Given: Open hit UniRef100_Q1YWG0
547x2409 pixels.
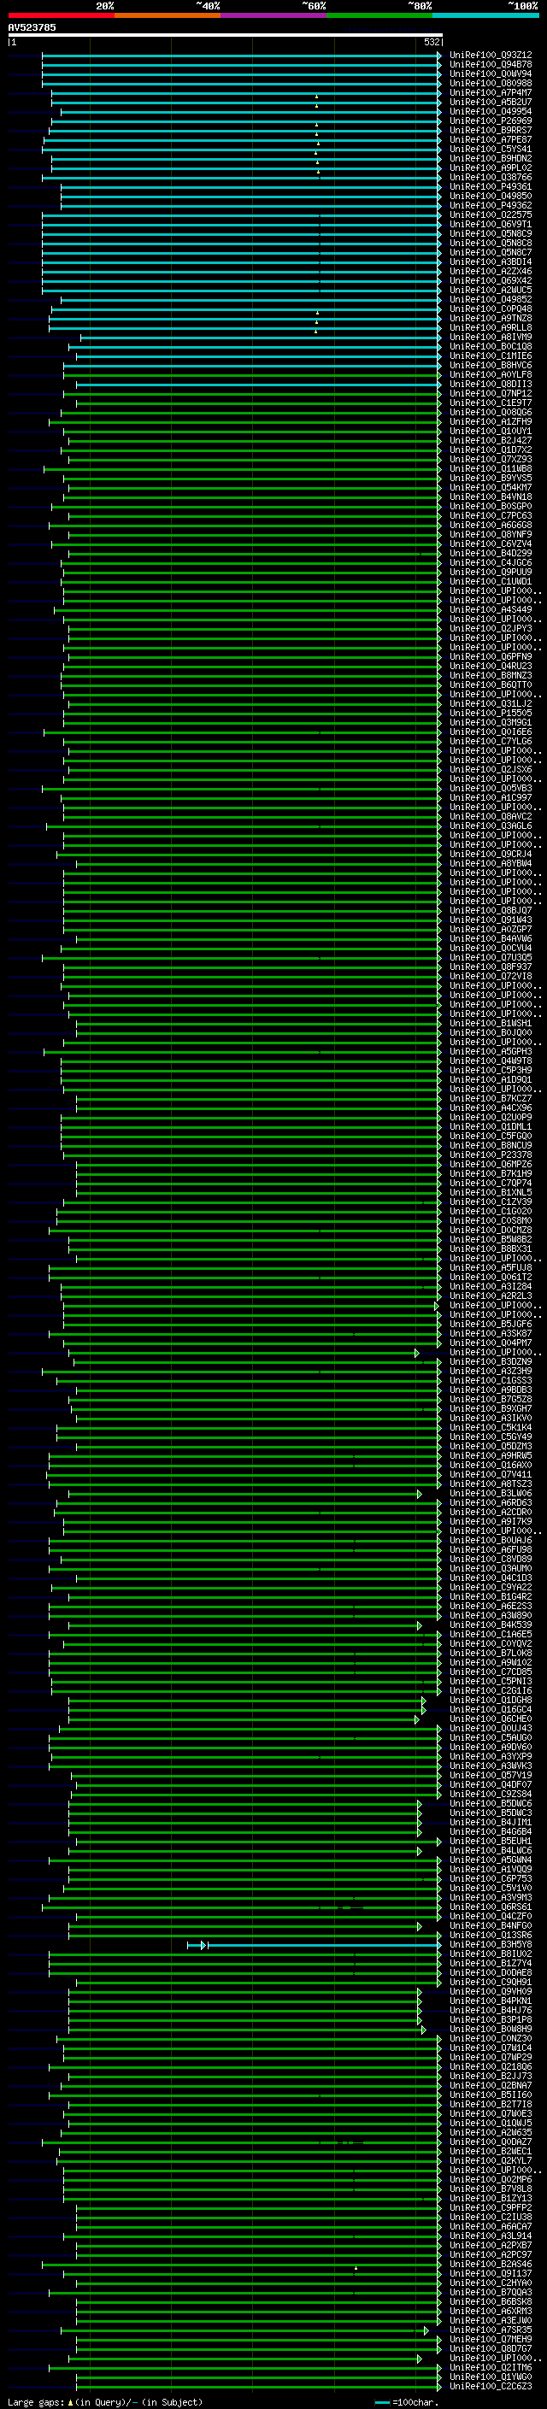Looking at the screenshot, I should coord(491,2377).
